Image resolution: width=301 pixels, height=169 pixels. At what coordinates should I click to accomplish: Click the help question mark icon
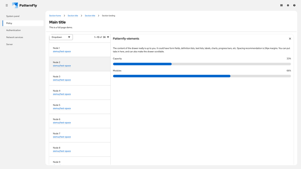click(294, 5)
